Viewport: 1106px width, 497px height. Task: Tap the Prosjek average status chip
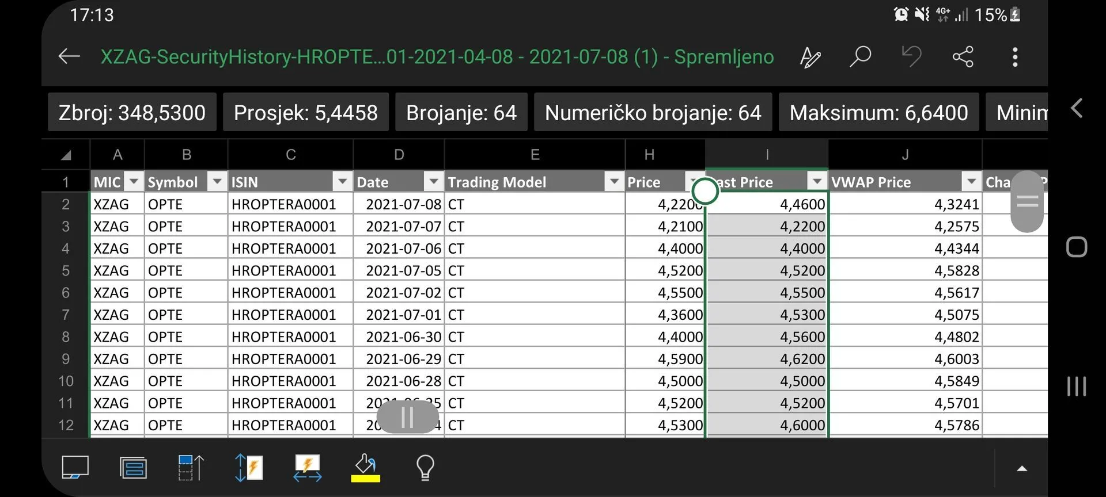click(306, 112)
